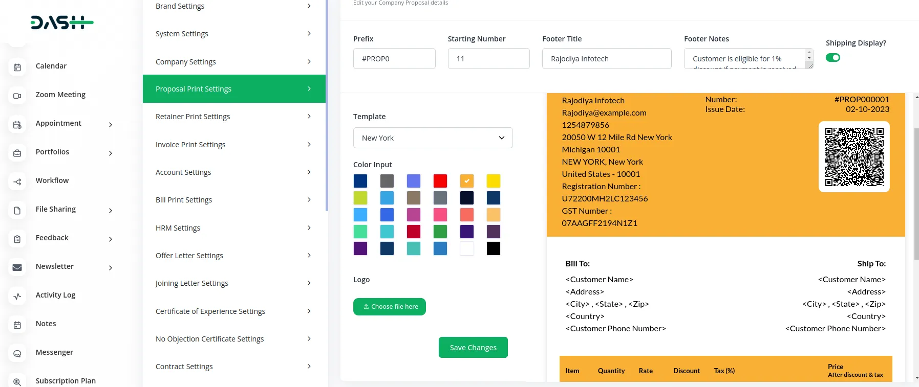Click the Portfolios briefcase icon
Viewport: 919px width, 387px height.
(x=17, y=153)
